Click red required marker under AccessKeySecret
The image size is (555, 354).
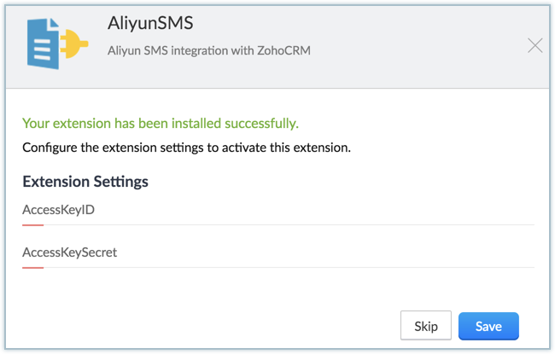point(33,268)
